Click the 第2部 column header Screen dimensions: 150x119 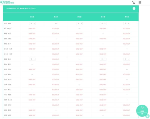(x=56, y=17)
